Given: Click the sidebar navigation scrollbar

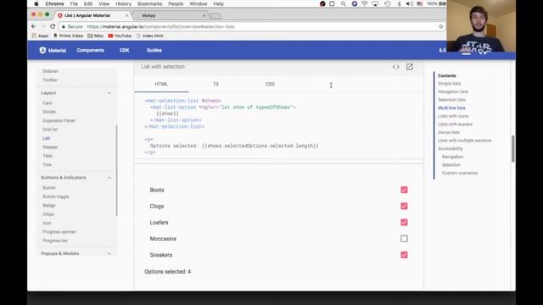Looking at the screenshot, I should click(117, 170).
